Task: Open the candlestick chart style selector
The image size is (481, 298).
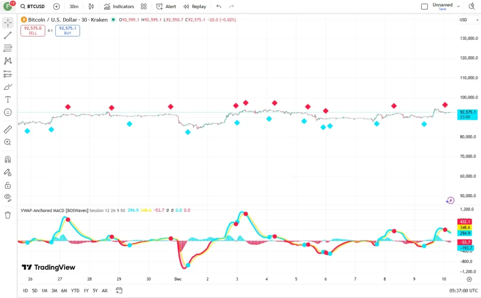Action: (91, 7)
